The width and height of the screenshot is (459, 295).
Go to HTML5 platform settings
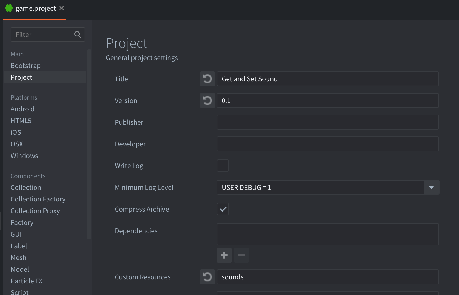pos(21,121)
